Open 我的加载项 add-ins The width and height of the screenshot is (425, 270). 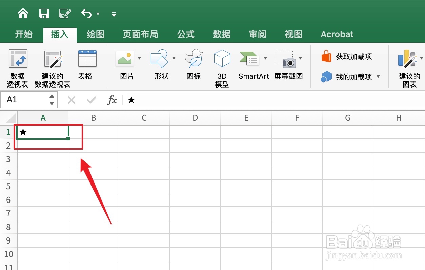click(346, 77)
